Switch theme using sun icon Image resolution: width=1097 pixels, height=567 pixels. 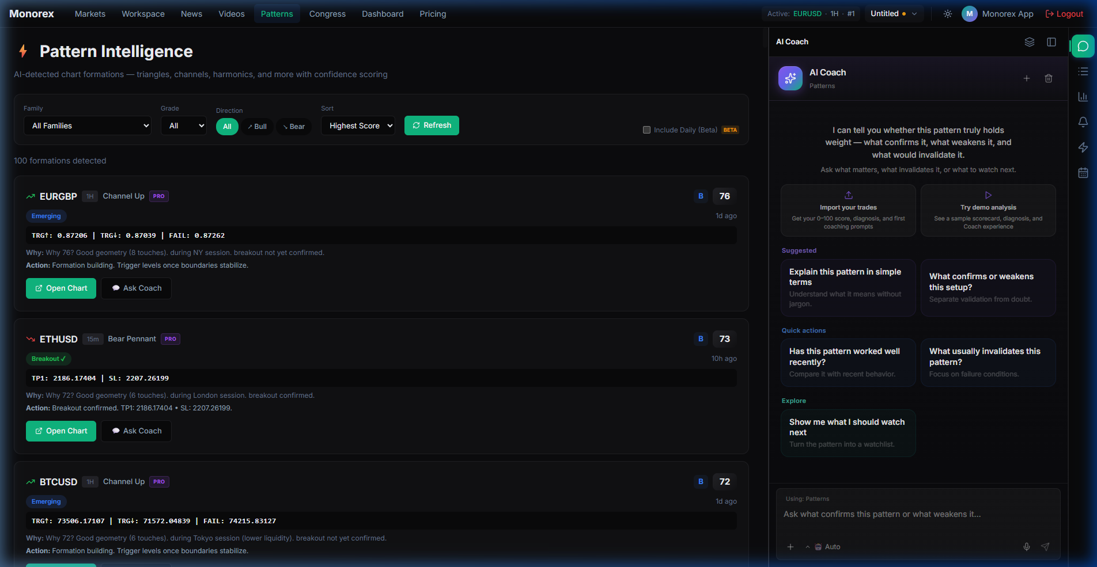tap(947, 14)
